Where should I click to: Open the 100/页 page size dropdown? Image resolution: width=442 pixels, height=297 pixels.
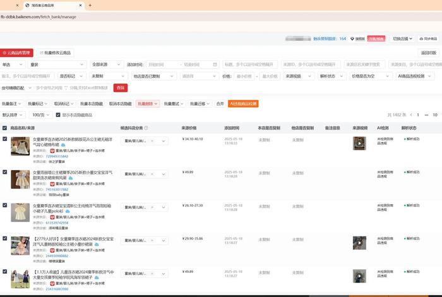(40, 115)
